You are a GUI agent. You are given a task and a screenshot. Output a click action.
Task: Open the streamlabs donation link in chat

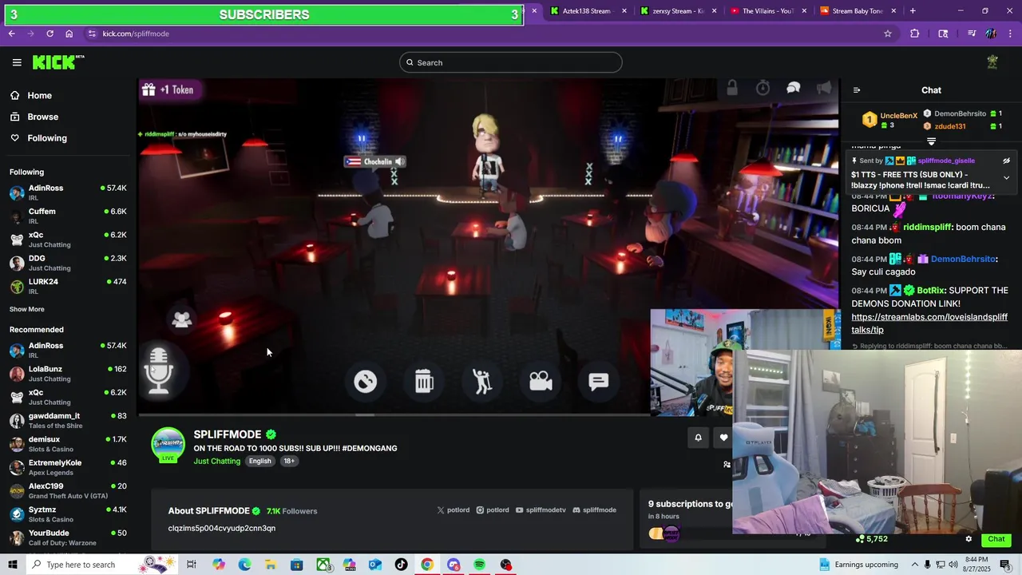click(929, 323)
